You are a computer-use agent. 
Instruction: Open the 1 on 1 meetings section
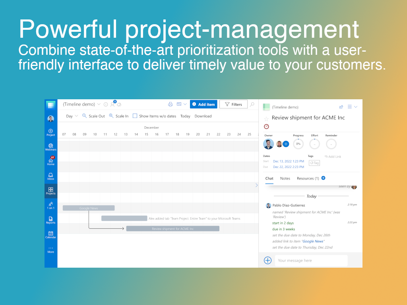(x=50, y=205)
